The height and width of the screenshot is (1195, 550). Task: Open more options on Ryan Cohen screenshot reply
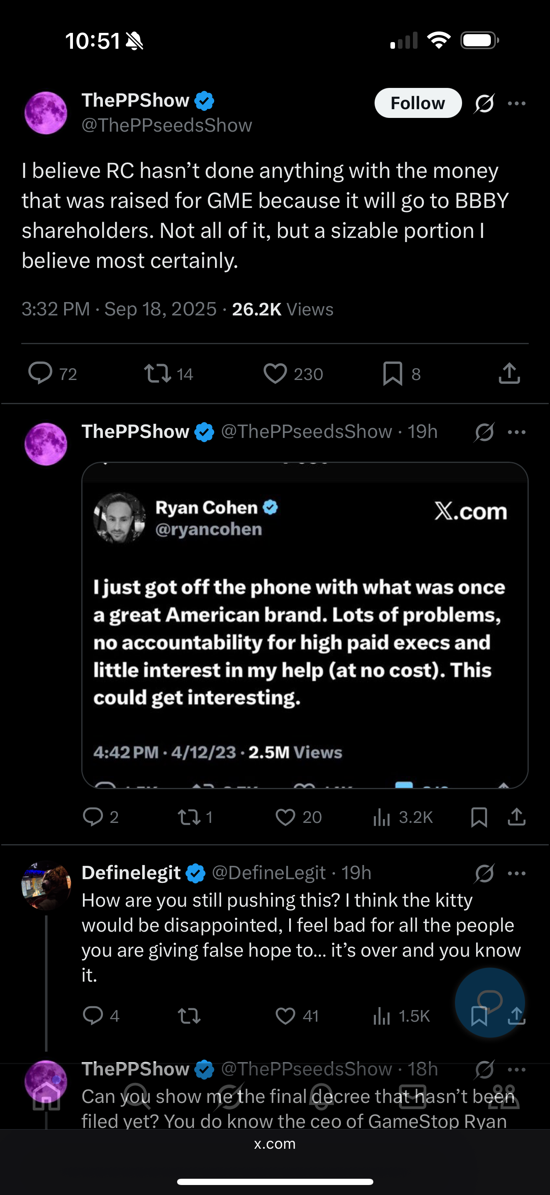[517, 432]
